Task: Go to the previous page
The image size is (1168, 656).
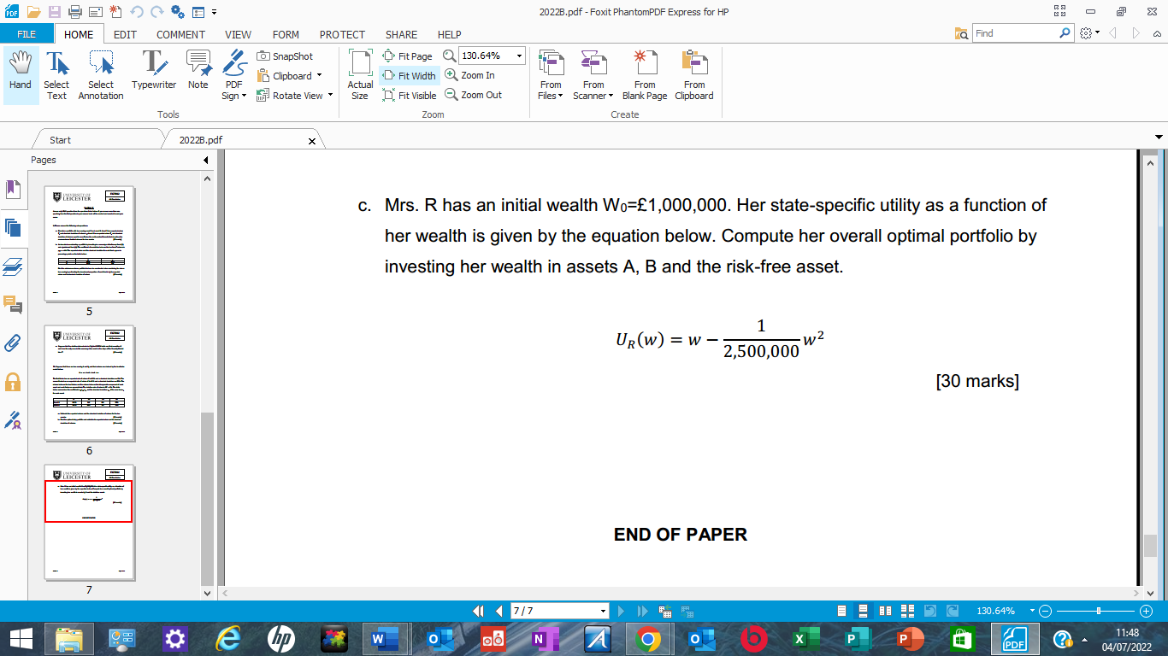Action: click(498, 611)
